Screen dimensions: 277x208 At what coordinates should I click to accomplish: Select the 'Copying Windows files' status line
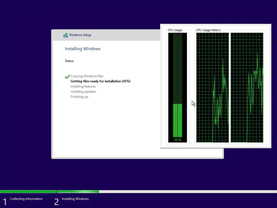pyautogui.click(x=87, y=76)
